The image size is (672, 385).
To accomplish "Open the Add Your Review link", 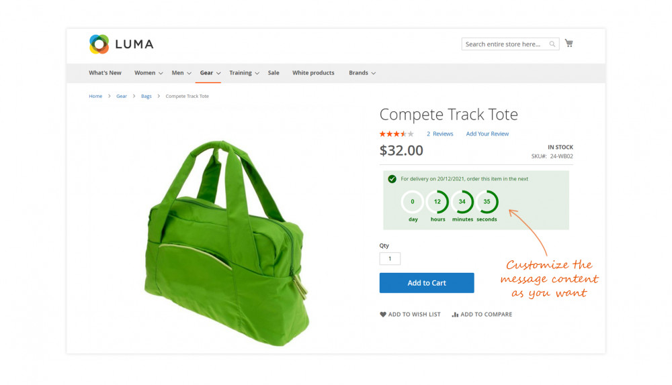I will click(x=487, y=134).
